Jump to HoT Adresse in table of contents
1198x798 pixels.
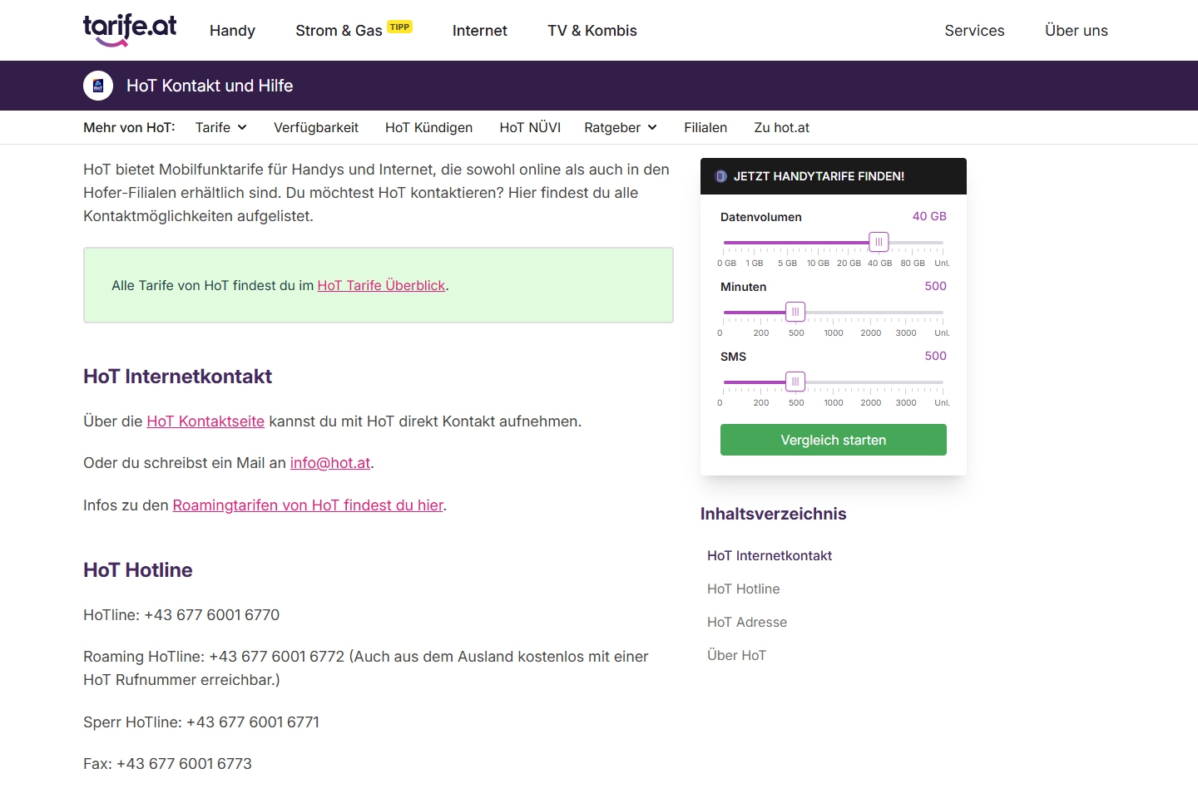pyautogui.click(x=746, y=622)
